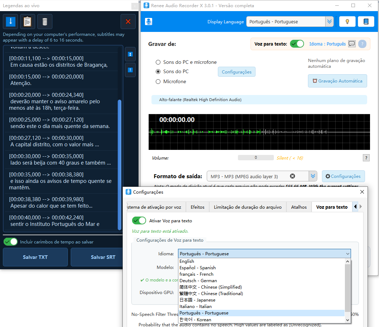Click the lightbulb tips icon

[347, 22]
